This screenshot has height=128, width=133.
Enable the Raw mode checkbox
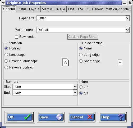point(16,37)
